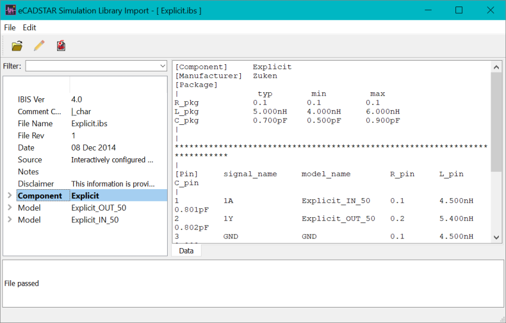Open the Filter dropdown list
This screenshot has width=506, height=323.
pos(163,66)
